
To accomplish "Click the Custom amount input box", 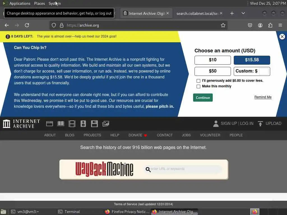I will pos(264,71).
